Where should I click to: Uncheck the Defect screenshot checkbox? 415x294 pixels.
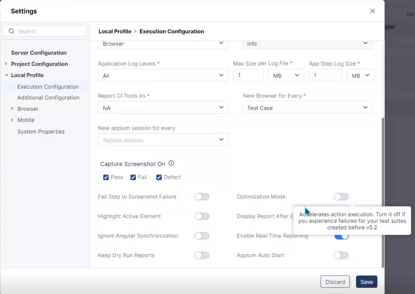click(x=159, y=177)
